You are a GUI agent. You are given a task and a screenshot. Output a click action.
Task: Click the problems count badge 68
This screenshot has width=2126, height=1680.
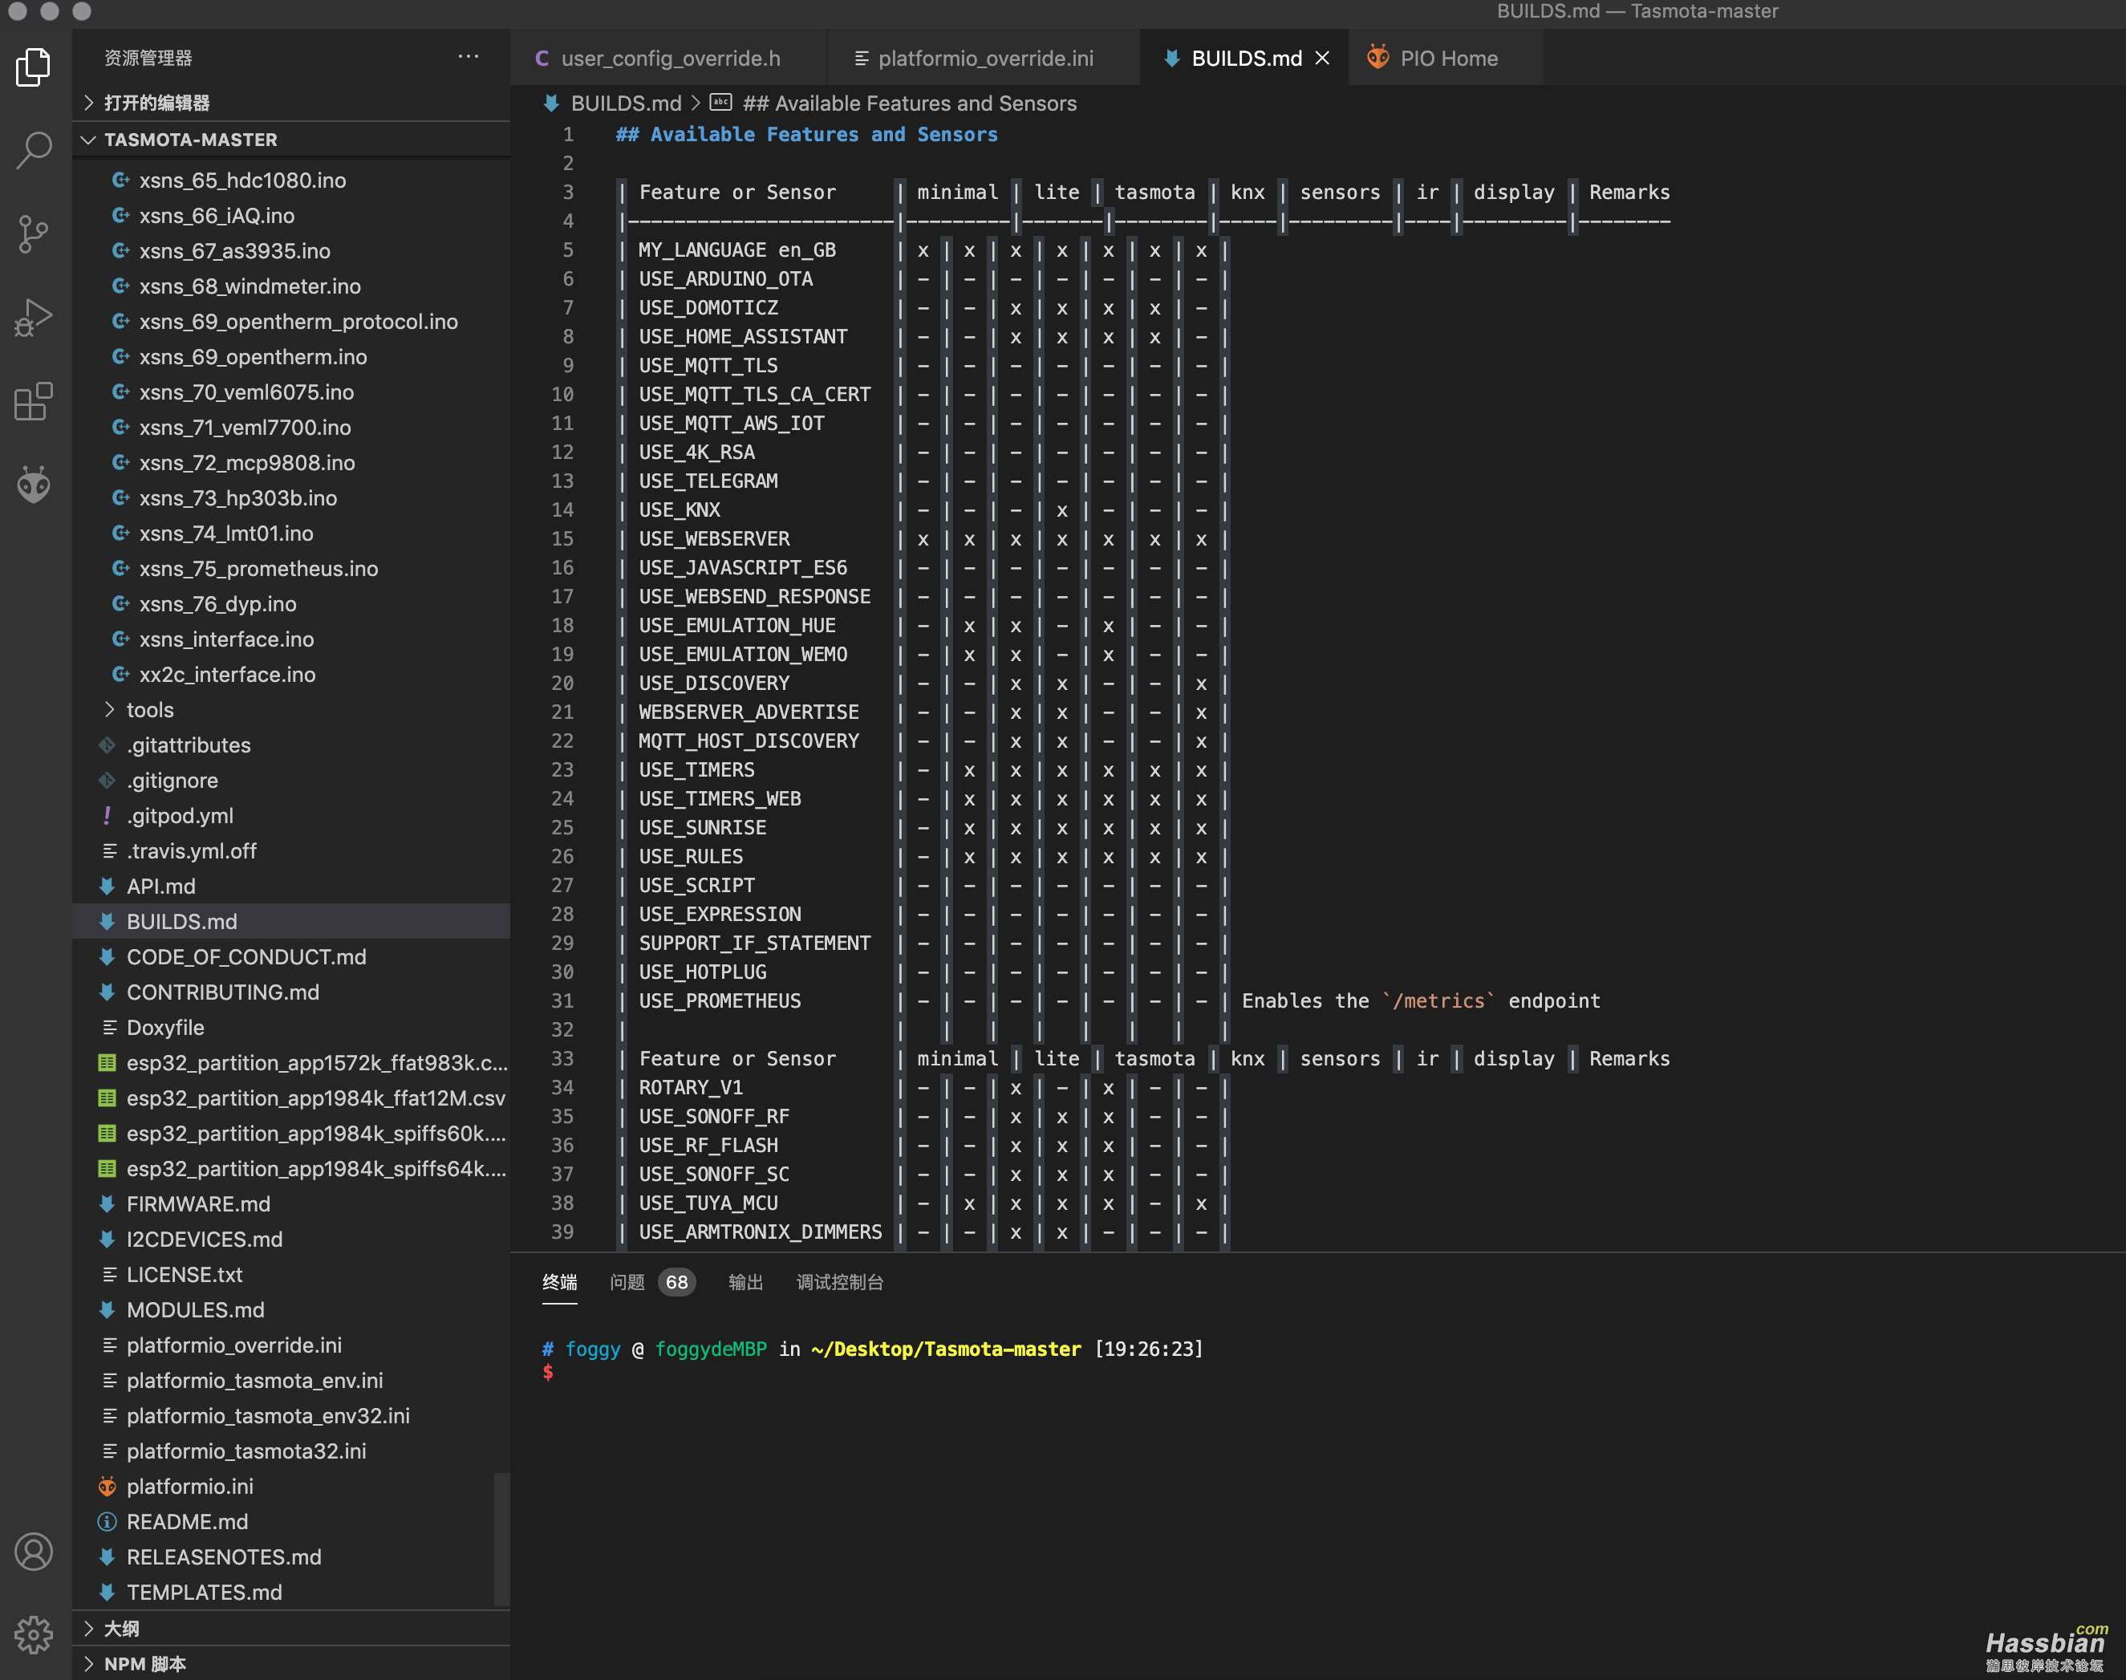coord(676,1281)
